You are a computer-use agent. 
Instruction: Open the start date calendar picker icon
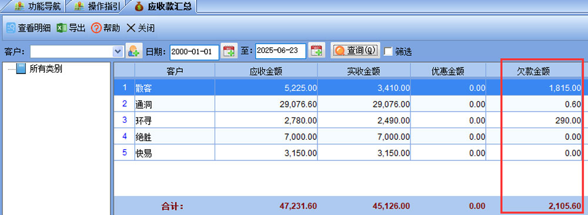tap(229, 51)
